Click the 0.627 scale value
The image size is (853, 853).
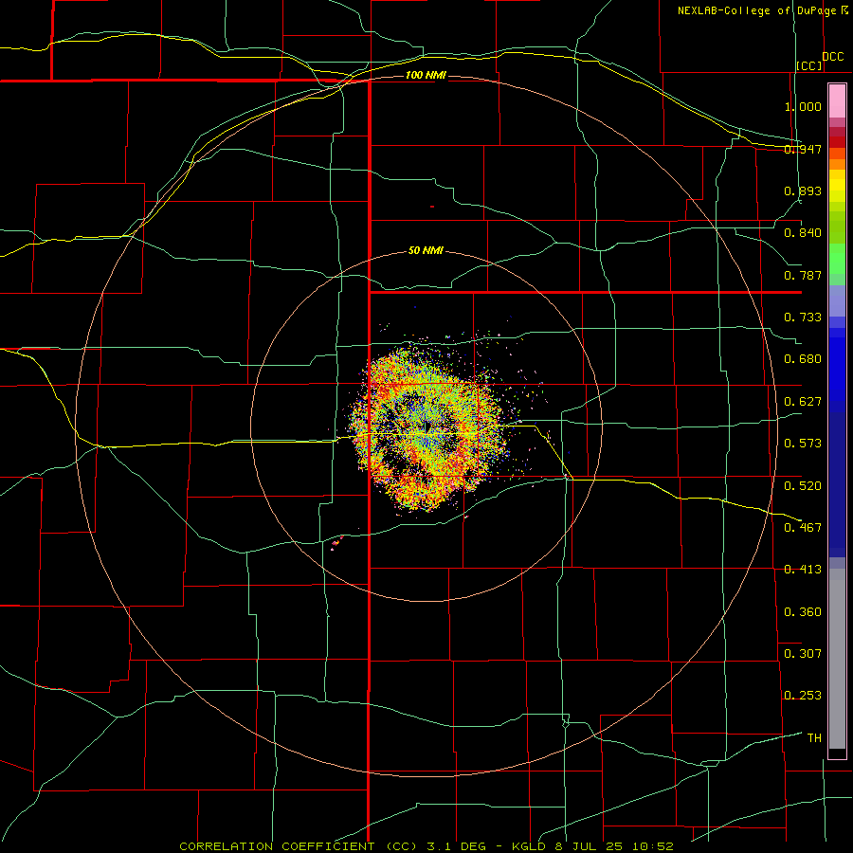click(803, 402)
